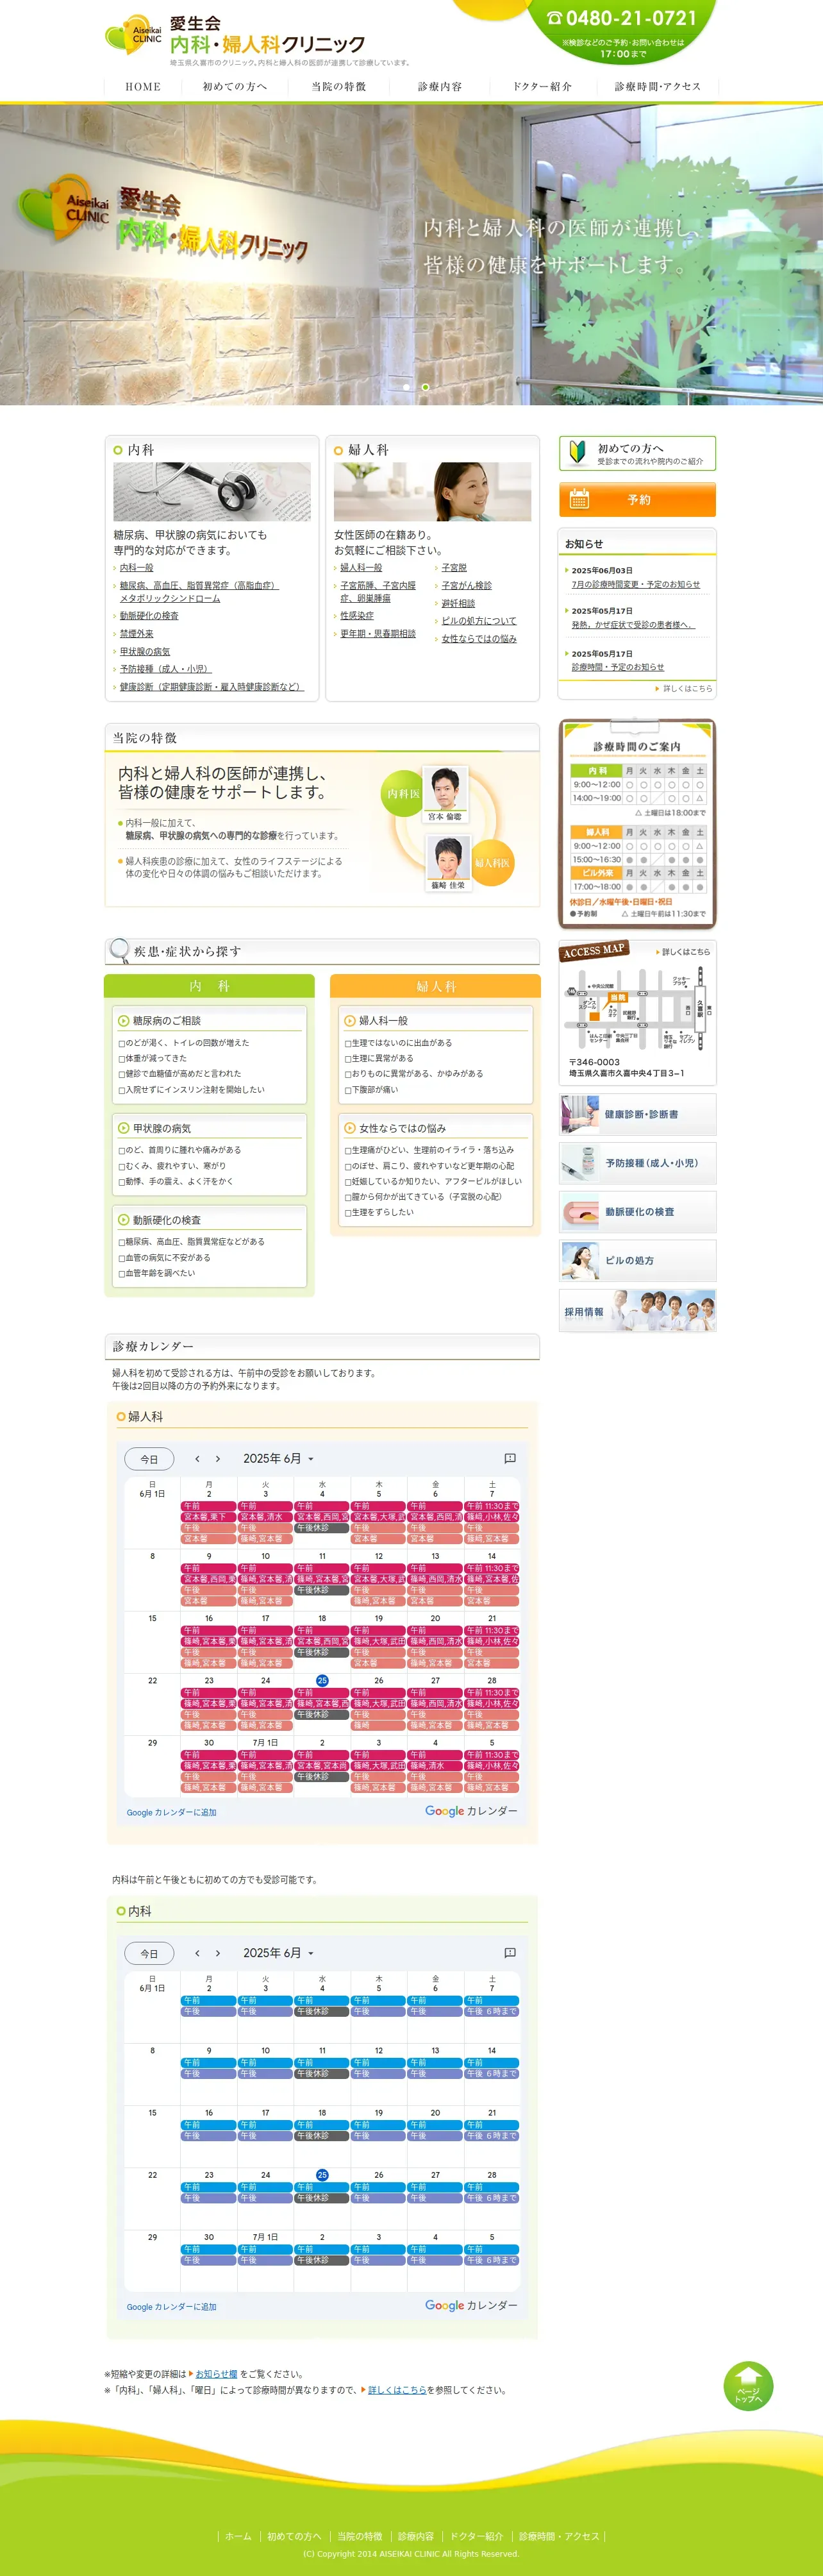Click Google カレンダーに追加 under the 婦人科 calendar
Screen dimensions: 823x2576
click(x=171, y=1812)
